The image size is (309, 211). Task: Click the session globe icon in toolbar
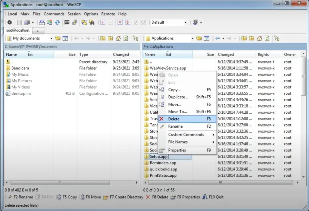[195, 22]
